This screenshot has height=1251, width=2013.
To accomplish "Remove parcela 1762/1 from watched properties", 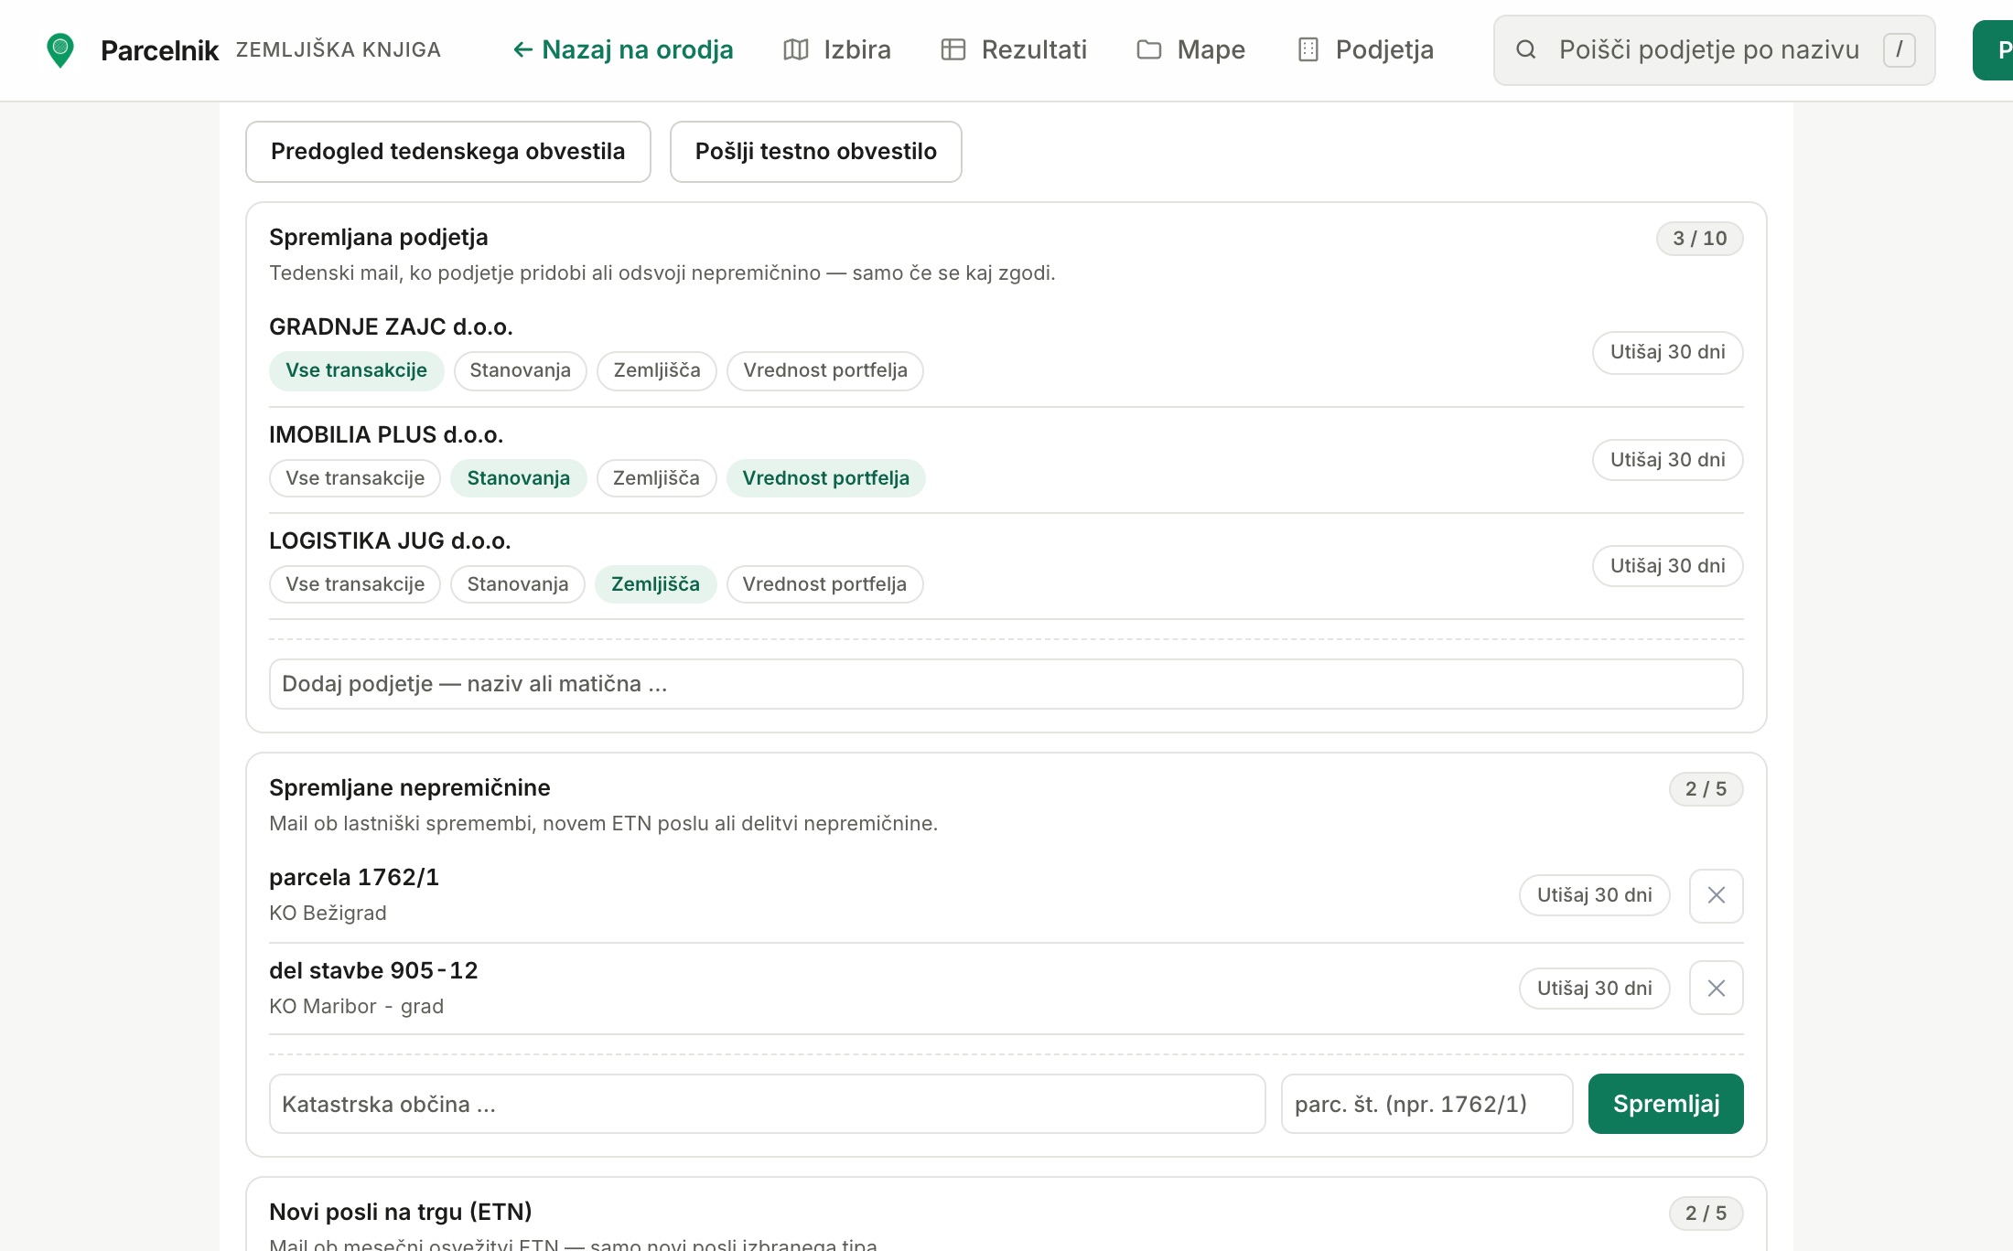I will [x=1717, y=895].
